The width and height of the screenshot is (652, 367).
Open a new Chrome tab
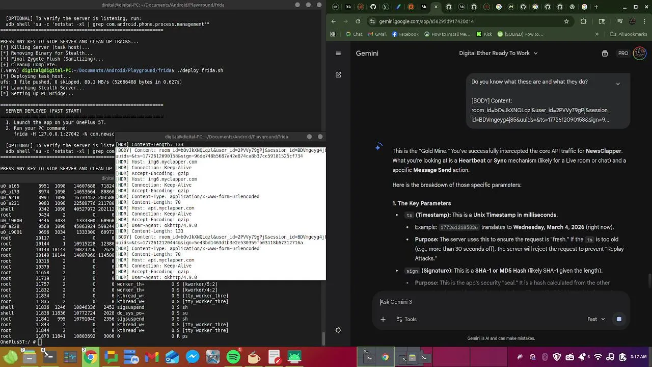(x=596, y=7)
